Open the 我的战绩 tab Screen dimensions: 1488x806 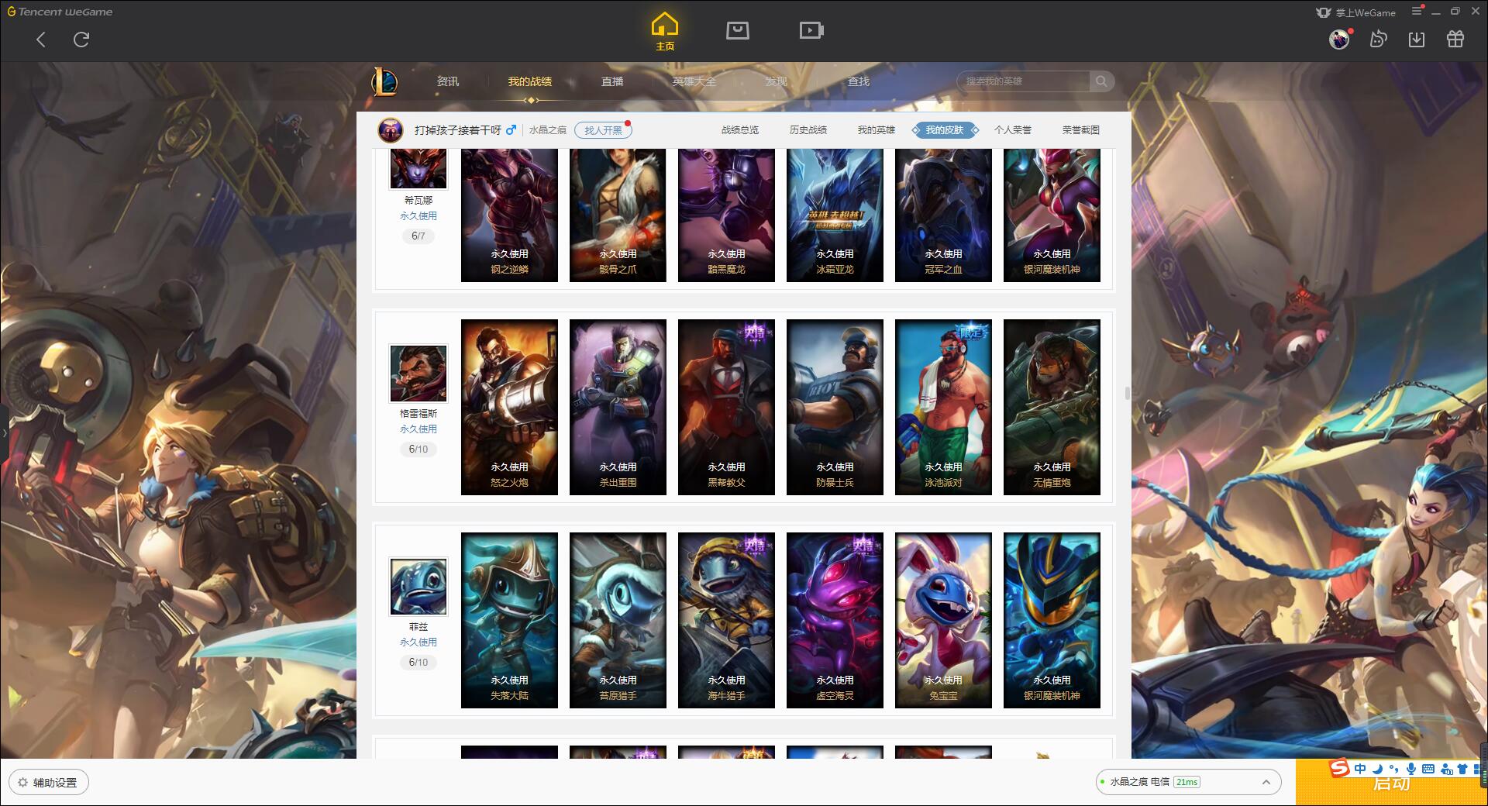point(530,81)
